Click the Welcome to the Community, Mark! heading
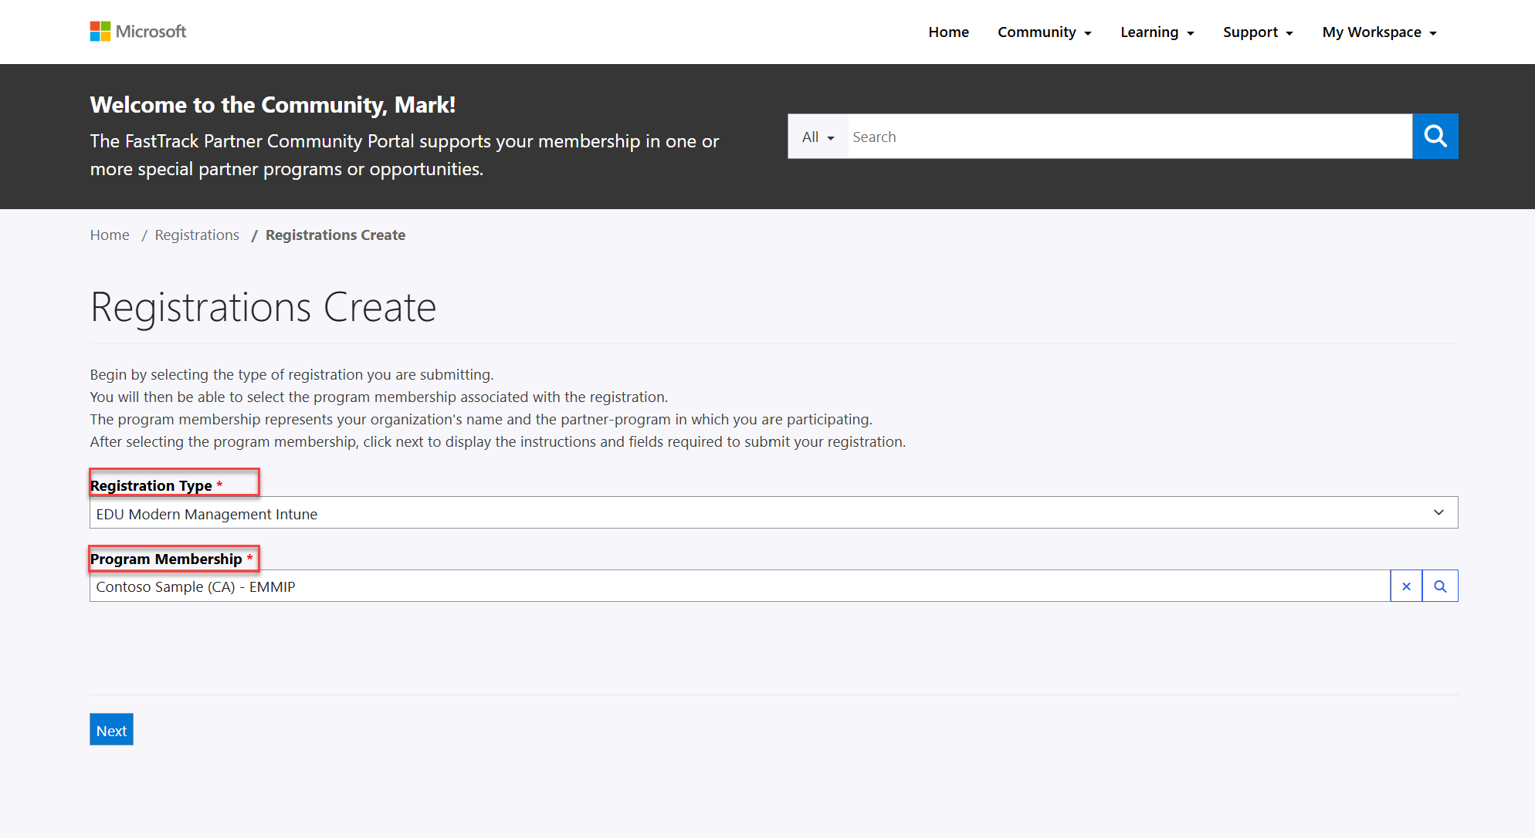This screenshot has height=838, width=1535. coord(273,105)
